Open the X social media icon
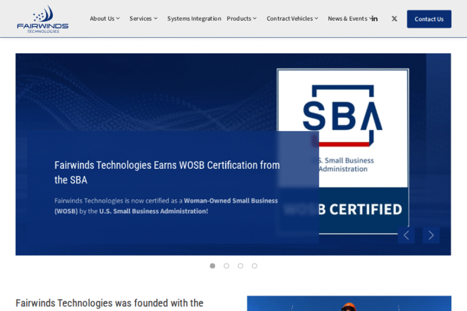This screenshot has height=311, width=467. point(394,19)
